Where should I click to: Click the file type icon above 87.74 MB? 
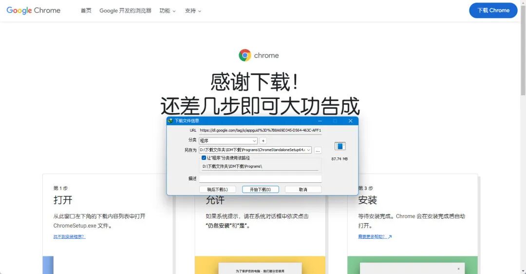[340, 146]
